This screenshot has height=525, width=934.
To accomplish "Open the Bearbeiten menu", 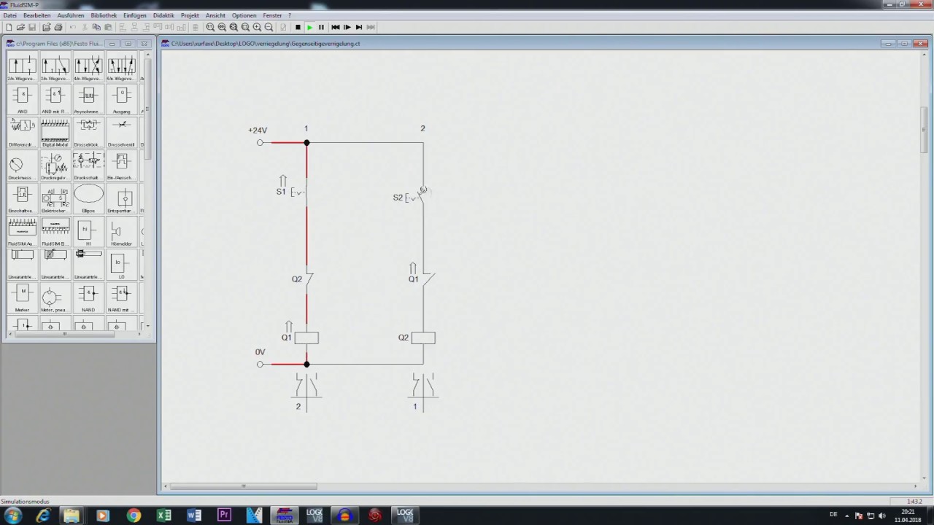I will pyautogui.click(x=37, y=15).
